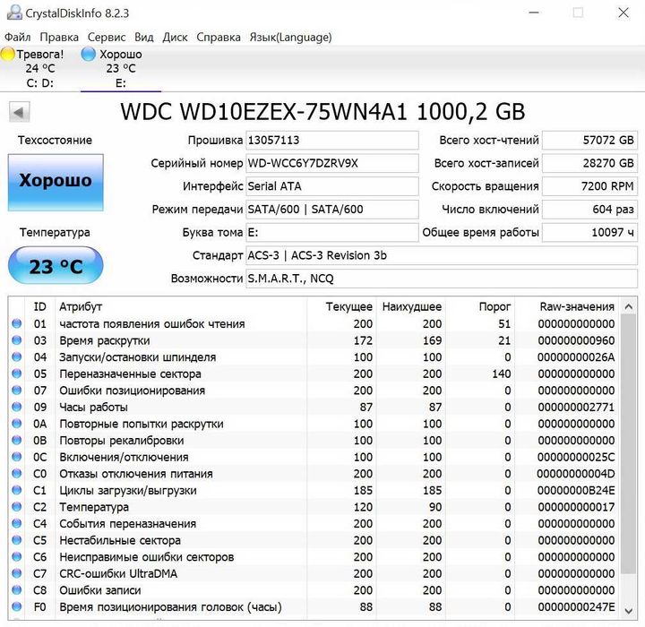Image resolution: width=645 pixels, height=627 pixels.
Task: Click status dot for Ошибки записи row
Action: 17,590
